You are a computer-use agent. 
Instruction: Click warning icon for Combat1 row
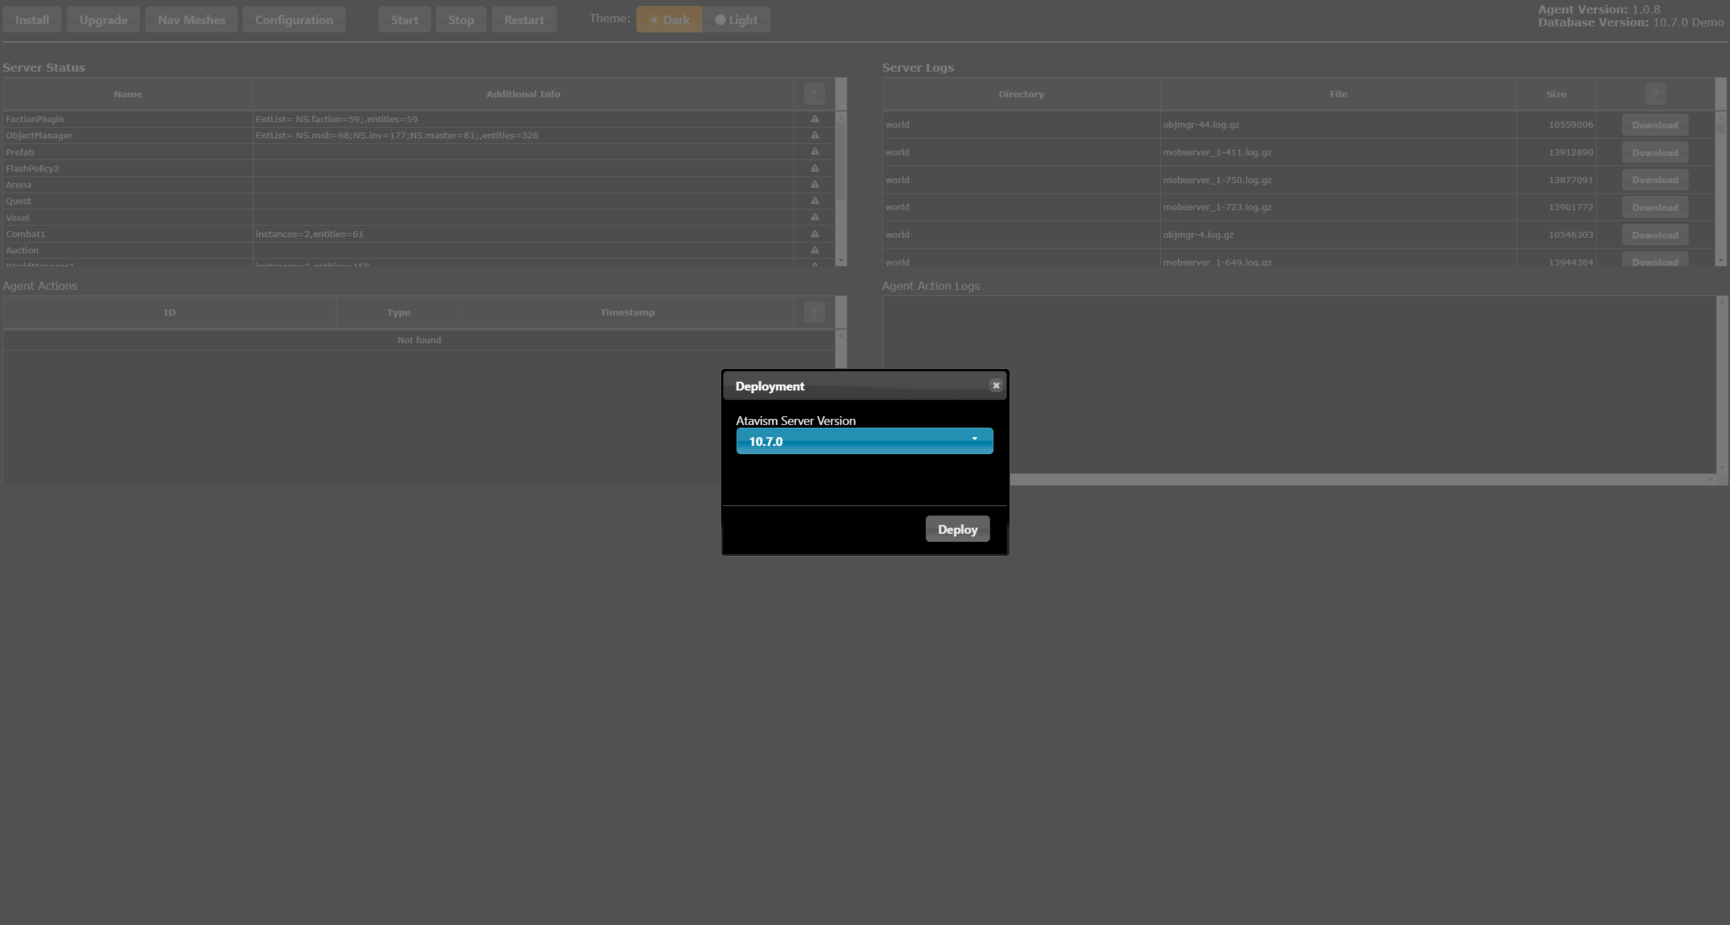pyautogui.click(x=814, y=234)
